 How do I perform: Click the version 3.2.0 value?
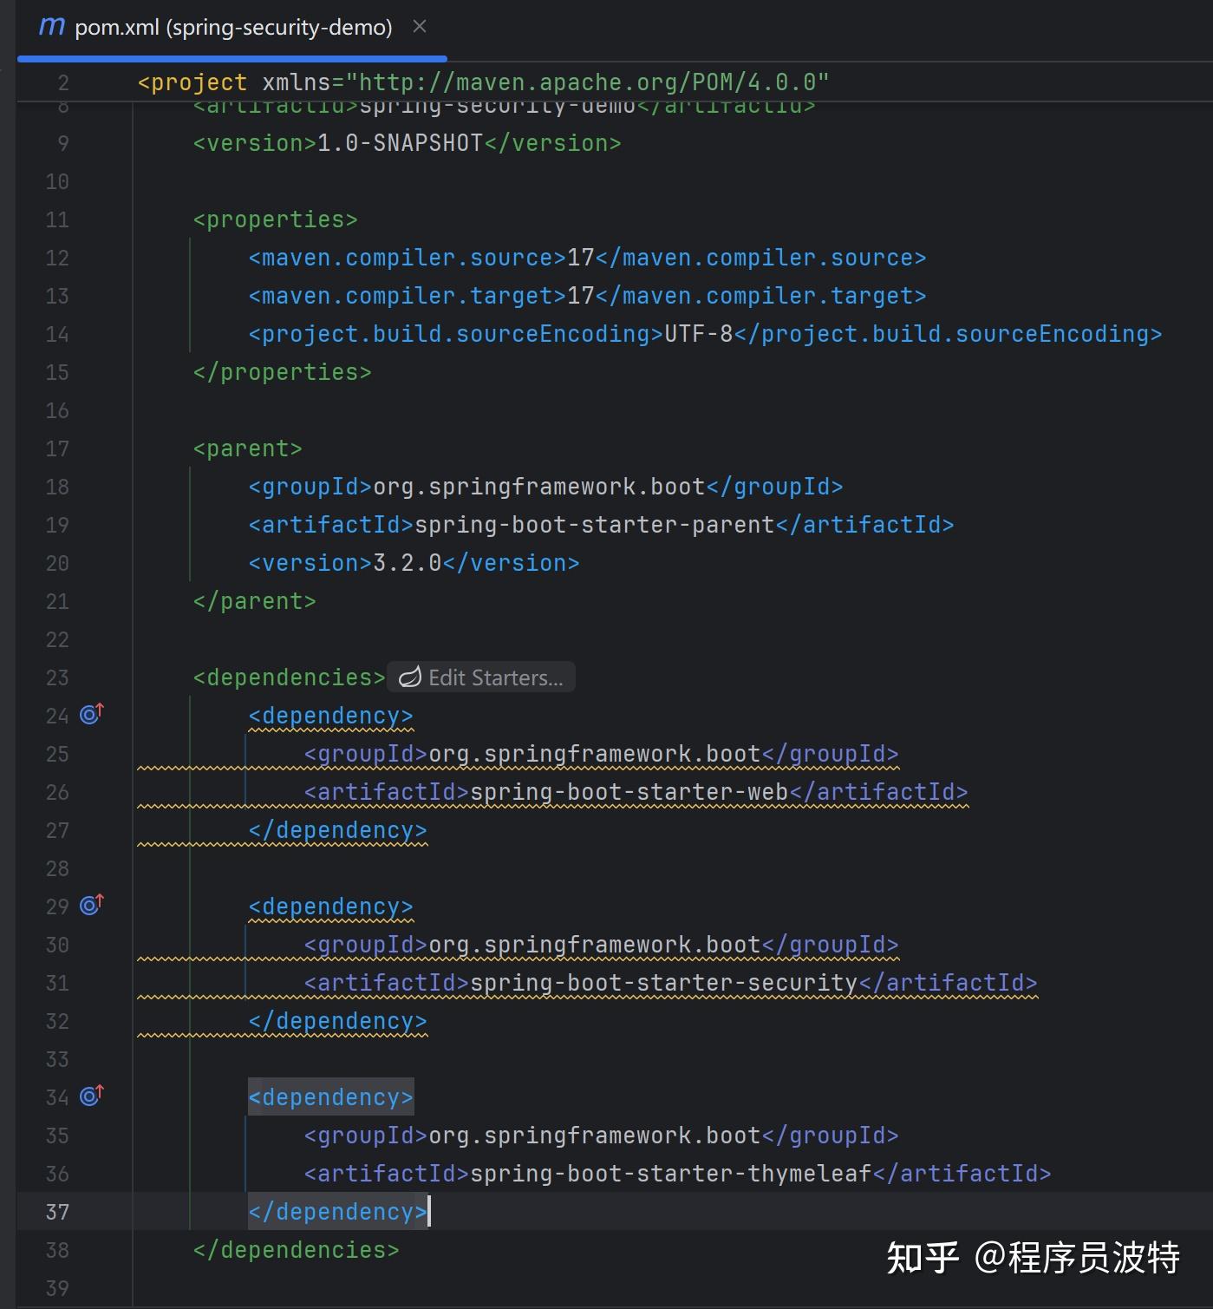pyautogui.click(x=408, y=563)
